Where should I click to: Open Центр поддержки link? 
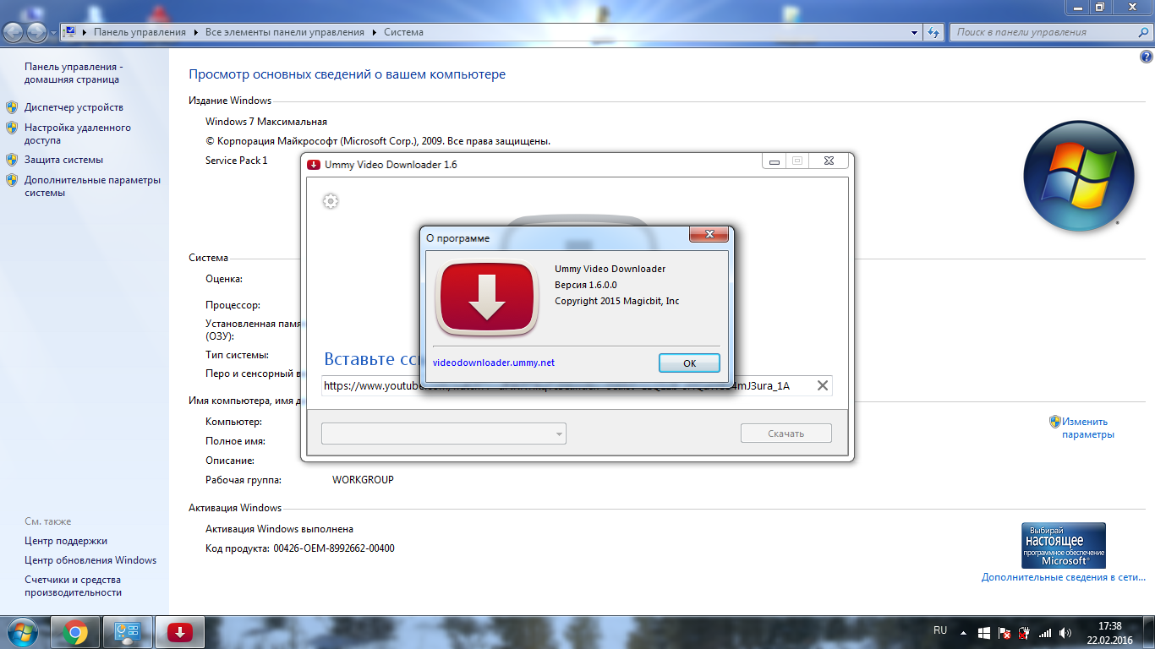click(x=66, y=541)
